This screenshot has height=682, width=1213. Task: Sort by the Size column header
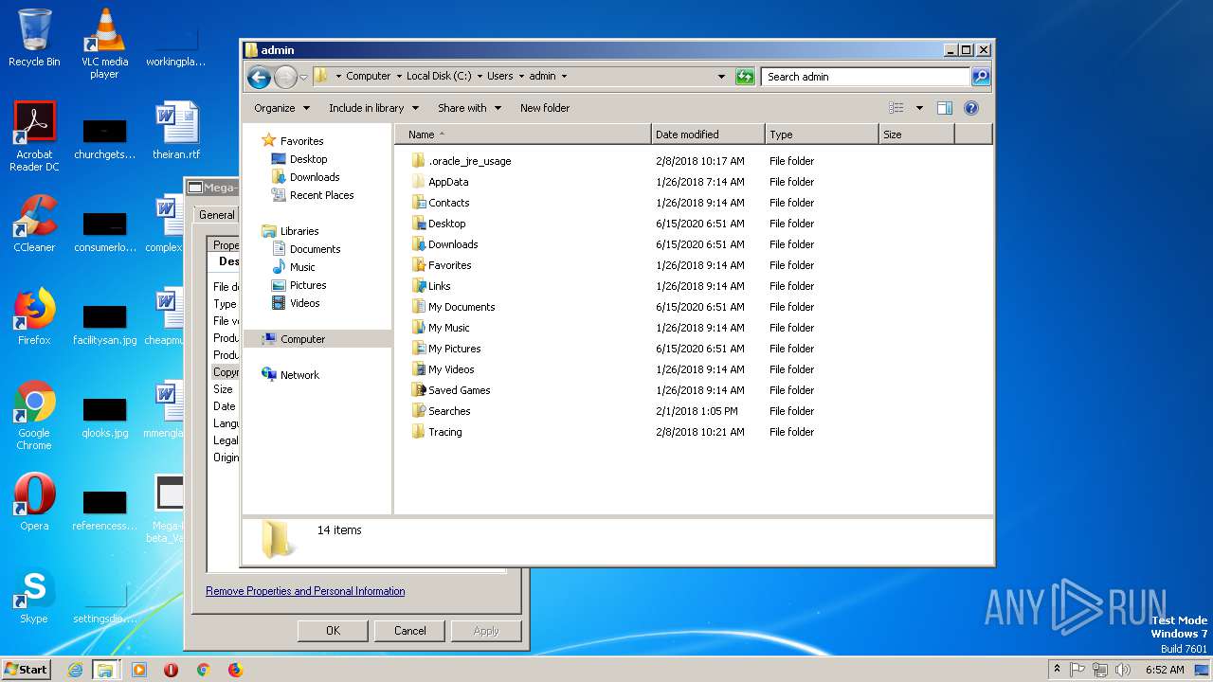point(916,135)
